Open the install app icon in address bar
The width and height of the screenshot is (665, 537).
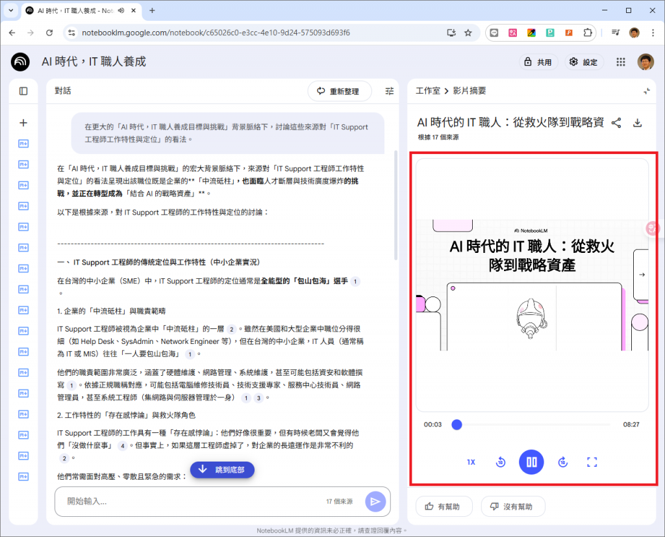click(x=451, y=33)
